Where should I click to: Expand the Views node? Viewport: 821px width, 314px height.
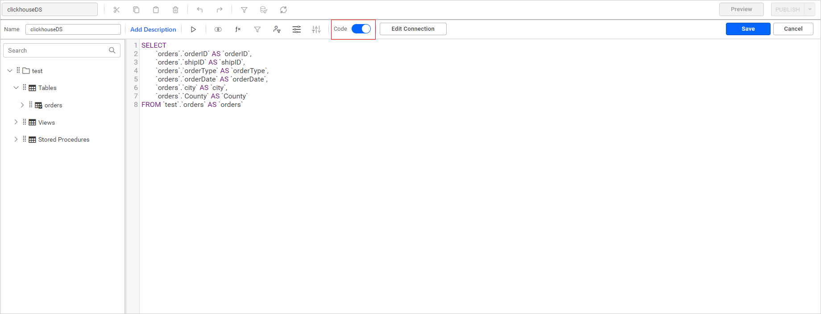(x=16, y=122)
